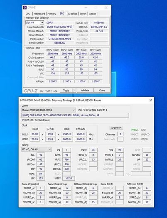Click the SPD W-P button
This screenshot has width=167, height=218.
116,128
